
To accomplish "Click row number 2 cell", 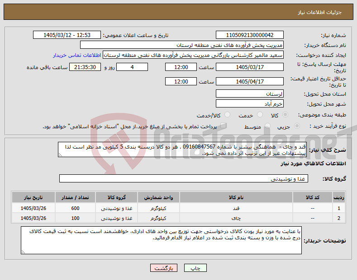I will [x=339, y=218].
